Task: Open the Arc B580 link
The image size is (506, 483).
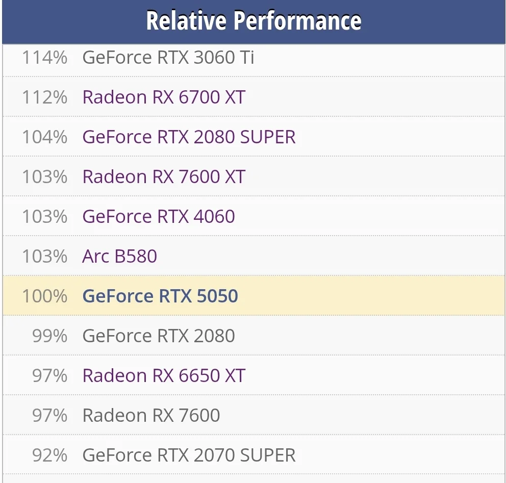Action: [x=119, y=256]
